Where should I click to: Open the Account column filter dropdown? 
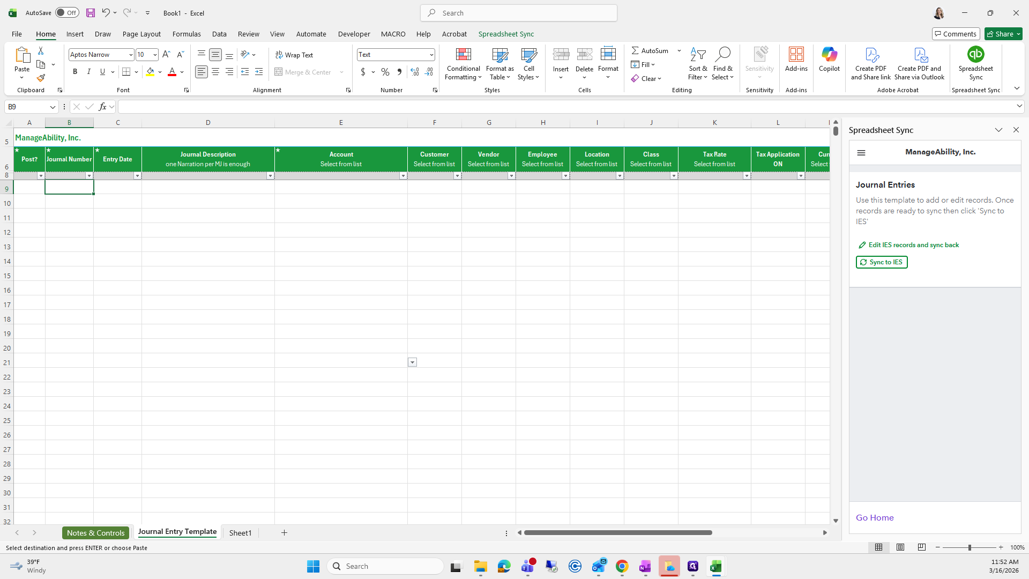point(403,176)
